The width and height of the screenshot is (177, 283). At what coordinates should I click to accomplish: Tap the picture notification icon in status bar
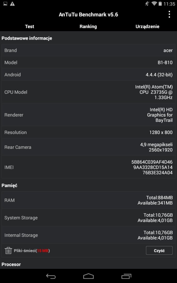point(5,4)
